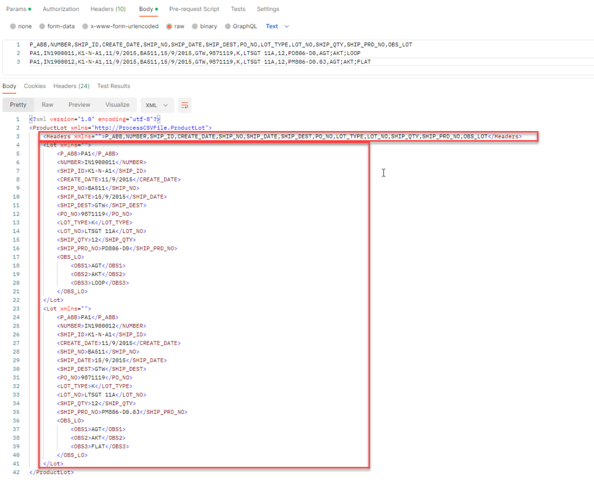Switch to the Authorization tab
The width and height of the screenshot is (594, 499).
[61, 9]
